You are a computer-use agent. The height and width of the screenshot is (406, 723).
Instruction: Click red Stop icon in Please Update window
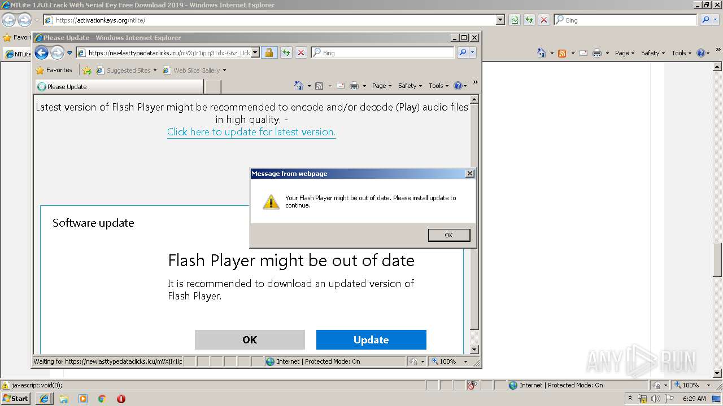(301, 52)
